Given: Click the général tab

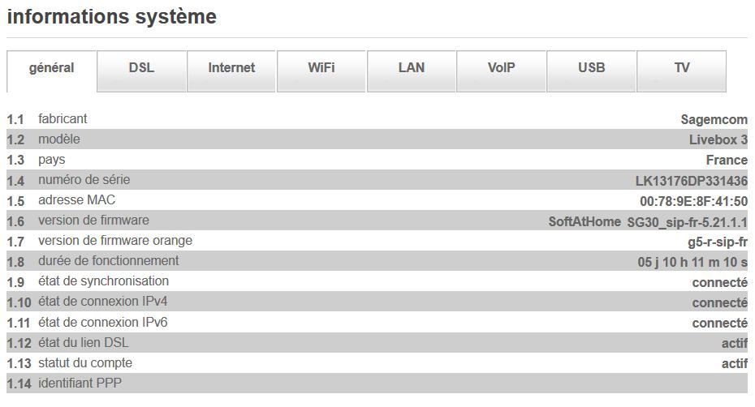Looking at the screenshot, I should (x=51, y=68).
